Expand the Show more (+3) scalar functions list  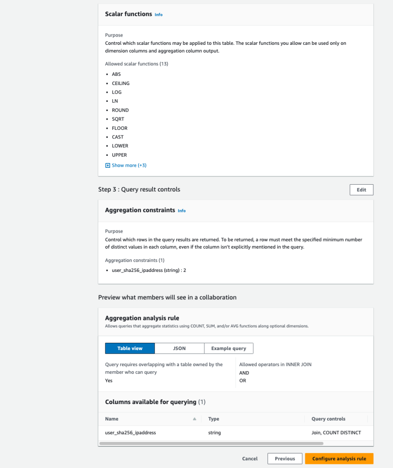pos(129,165)
